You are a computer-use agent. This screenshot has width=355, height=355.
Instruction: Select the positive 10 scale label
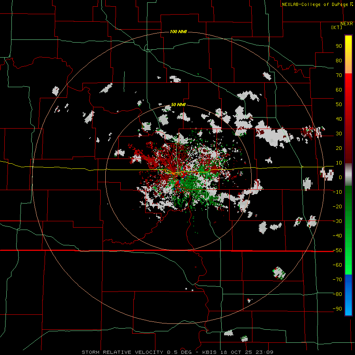point(339,163)
